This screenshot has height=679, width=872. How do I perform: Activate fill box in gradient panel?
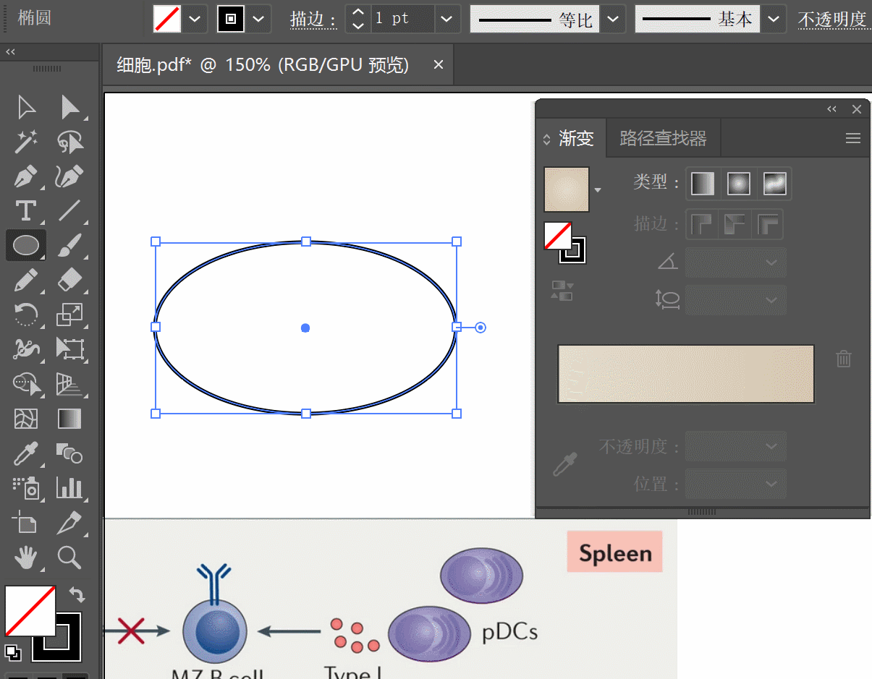(x=558, y=236)
